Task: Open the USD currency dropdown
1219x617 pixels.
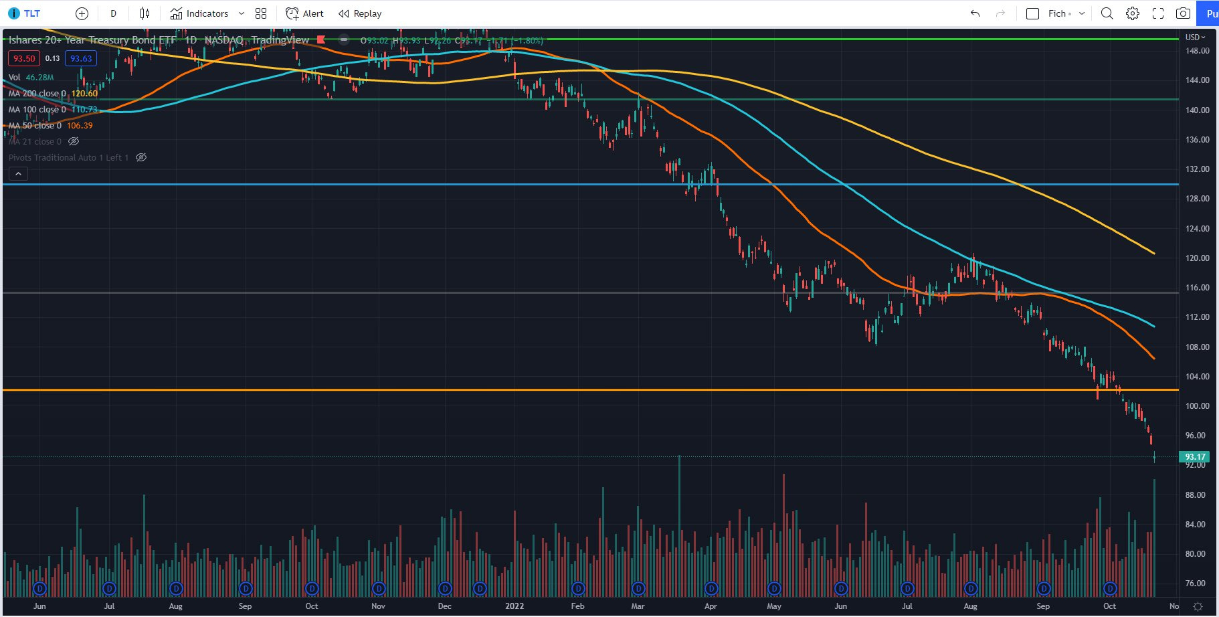Action: click(x=1195, y=37)
